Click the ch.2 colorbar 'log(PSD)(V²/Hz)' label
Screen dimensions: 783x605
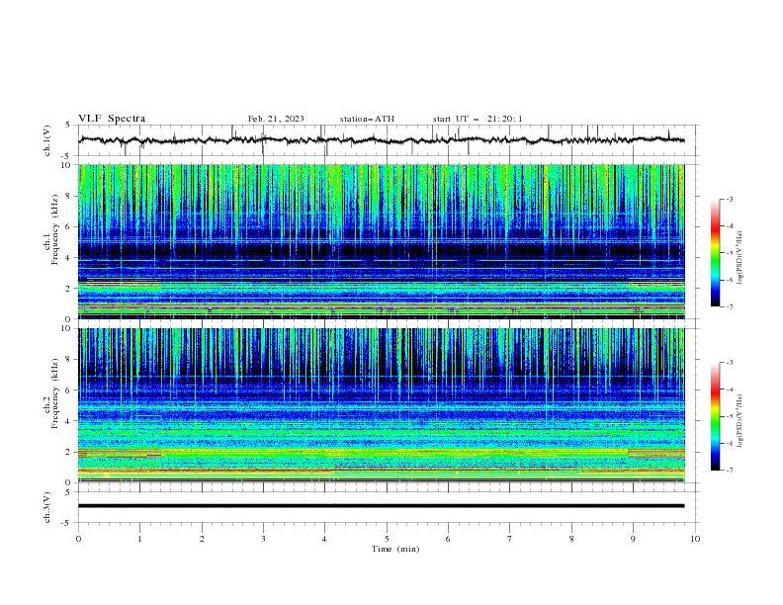pos(739,421)
